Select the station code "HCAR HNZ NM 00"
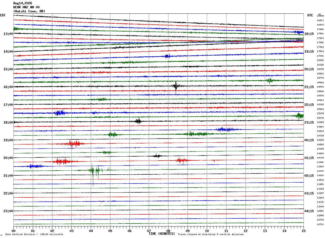The image size is (325, 238). click(x=26, y=7)
